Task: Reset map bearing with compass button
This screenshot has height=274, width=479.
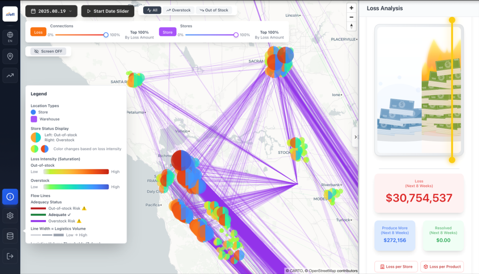Action: (352, 26)
